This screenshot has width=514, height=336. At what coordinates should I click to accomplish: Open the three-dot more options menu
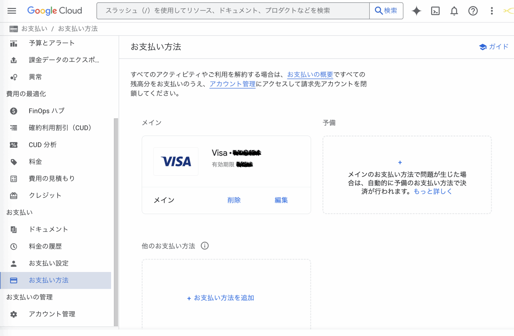pyautogui.click(x=492, y=11)
